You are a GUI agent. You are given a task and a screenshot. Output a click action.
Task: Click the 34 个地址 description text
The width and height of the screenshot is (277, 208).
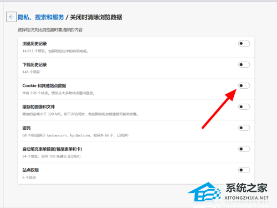pyautogui.click(x=52, y=156)
